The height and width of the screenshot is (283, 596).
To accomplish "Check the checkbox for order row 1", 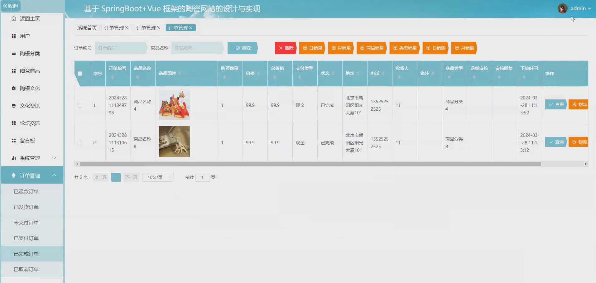I will pyautogui.click(x=80, y=105).
